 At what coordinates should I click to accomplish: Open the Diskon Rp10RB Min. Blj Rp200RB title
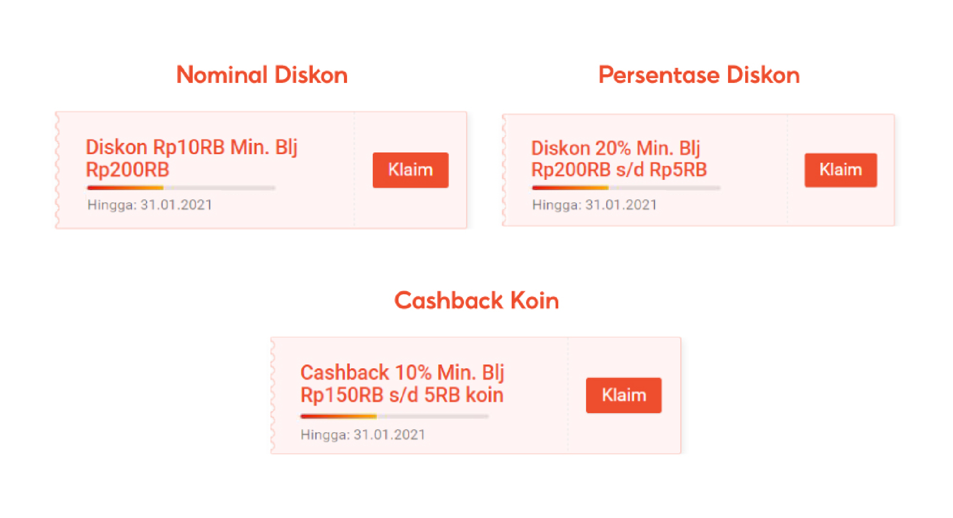point(191,158)
